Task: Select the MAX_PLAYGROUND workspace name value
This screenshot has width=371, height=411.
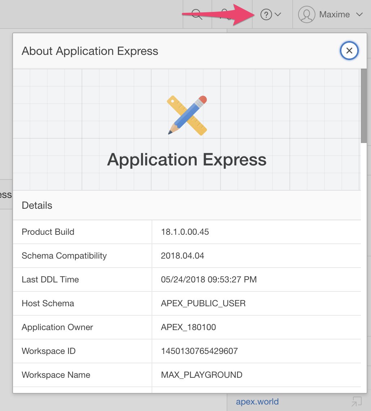Action: point(201,375)
